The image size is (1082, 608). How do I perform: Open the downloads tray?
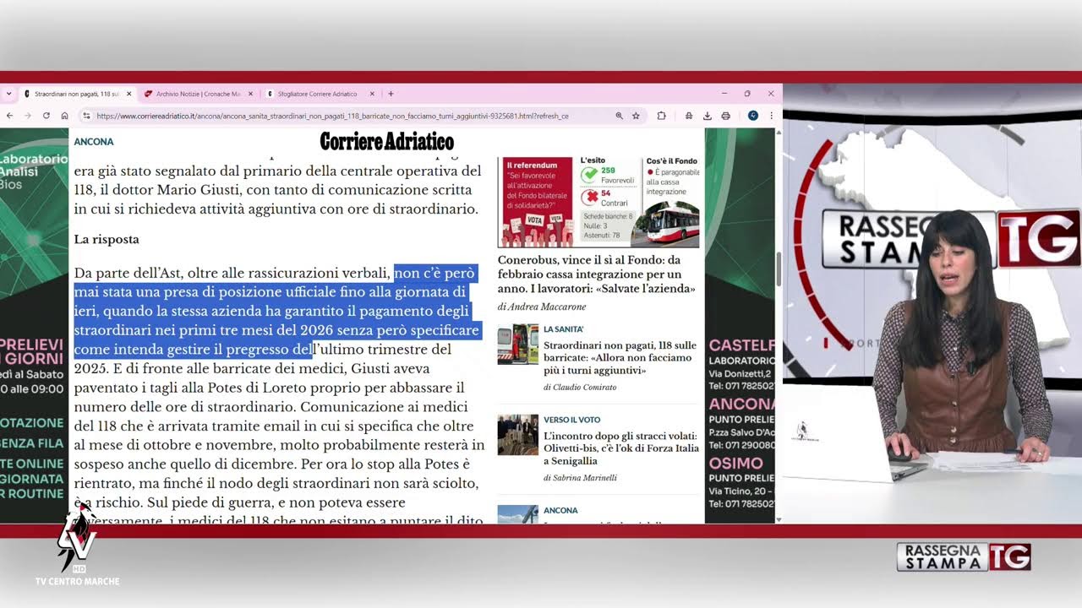pyautogui.click(x=708, y=116)
